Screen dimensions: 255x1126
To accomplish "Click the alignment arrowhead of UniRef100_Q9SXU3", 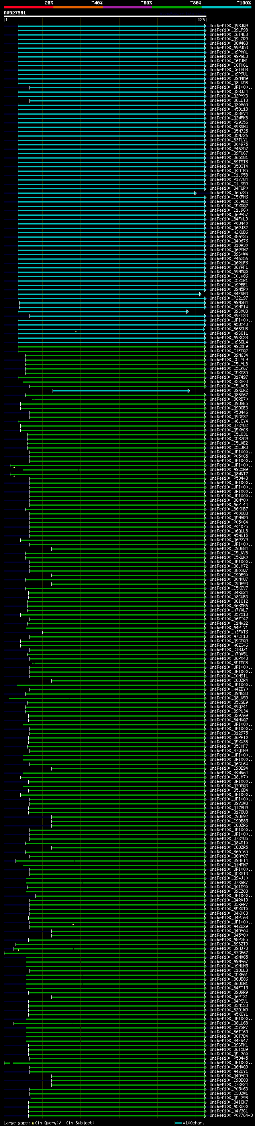I will tap(188, 312).
